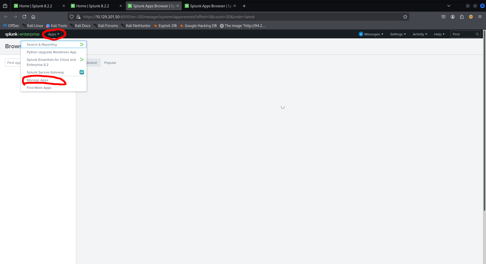
Task: Click the Firefox account profile icon
Action: (x=453, y=17)
